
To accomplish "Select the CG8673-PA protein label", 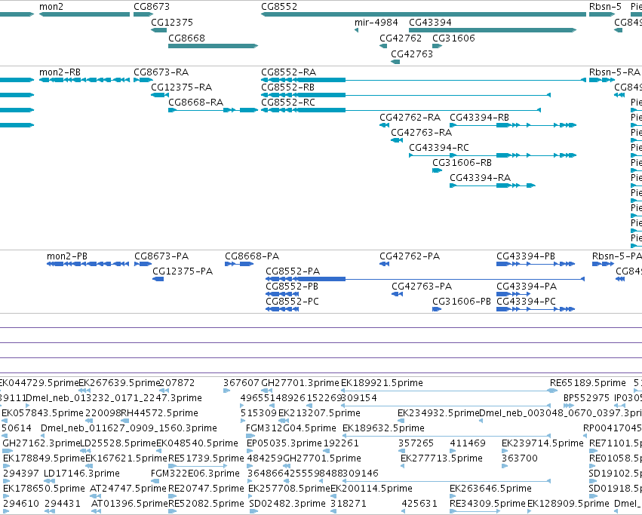I will [x=161, y=256].
